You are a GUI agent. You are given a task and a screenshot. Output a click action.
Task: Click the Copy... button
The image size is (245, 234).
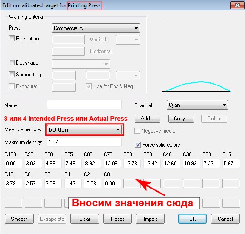[x=181, y=119]
